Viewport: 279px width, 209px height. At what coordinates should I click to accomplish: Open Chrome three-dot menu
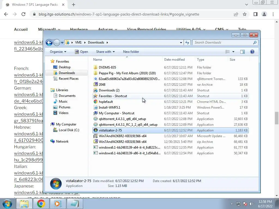[x=273, y=14]
